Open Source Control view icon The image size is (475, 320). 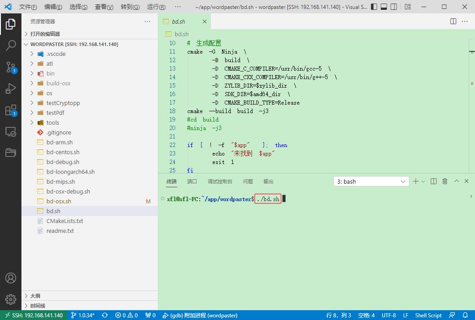pos(11,67)
